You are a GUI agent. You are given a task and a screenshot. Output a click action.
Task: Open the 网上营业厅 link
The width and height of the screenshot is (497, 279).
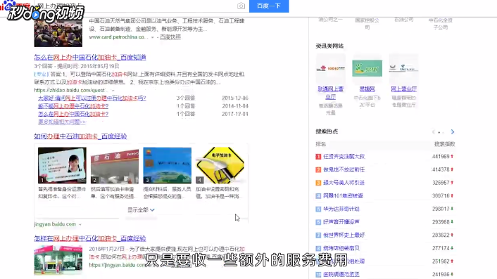click(404, 89)
